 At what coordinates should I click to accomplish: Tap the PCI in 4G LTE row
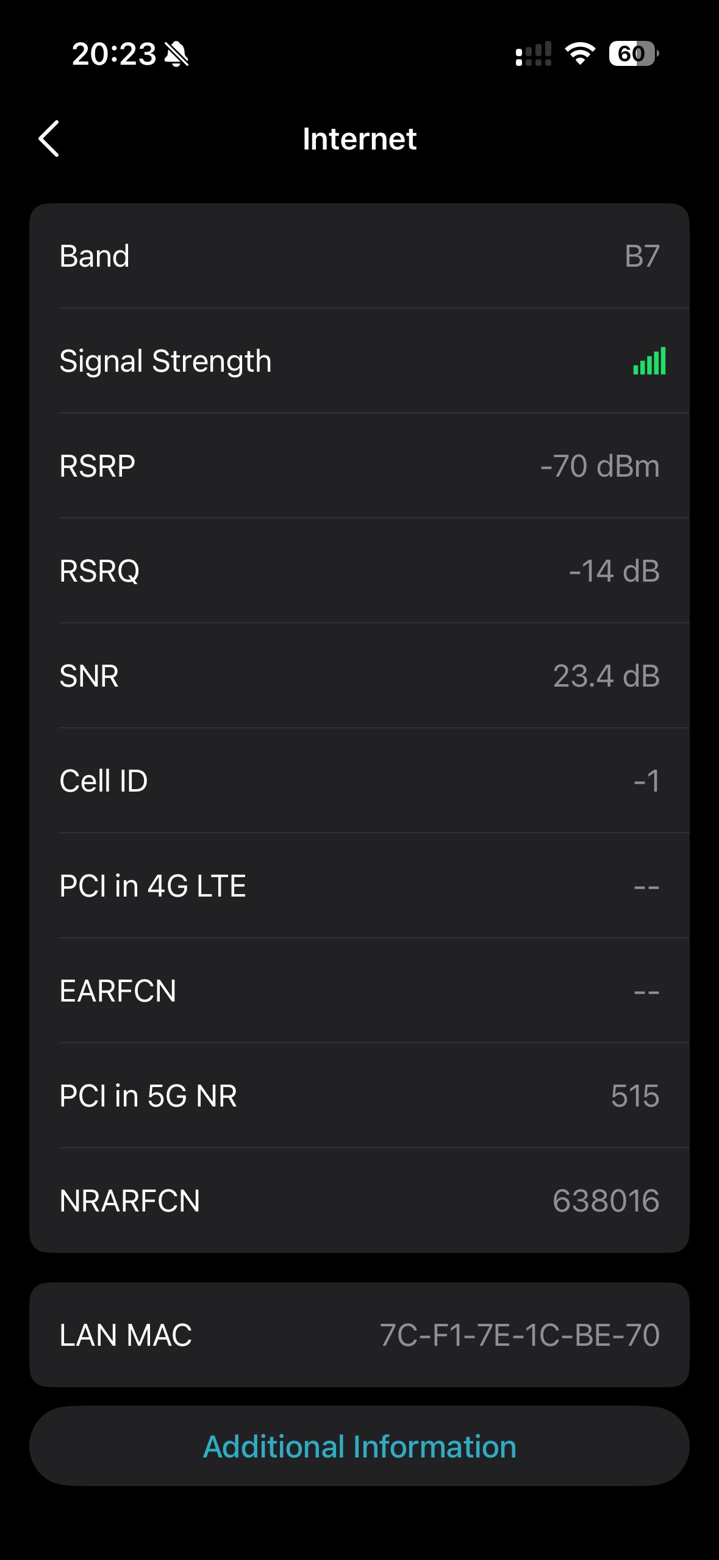click(x=360, y=886)
